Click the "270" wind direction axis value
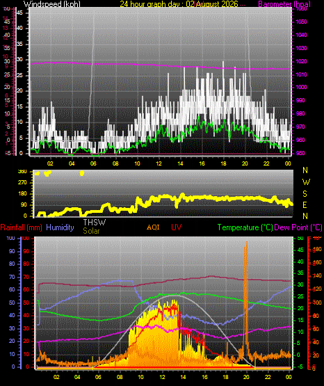Screen dimensions: 324x386 22,183
